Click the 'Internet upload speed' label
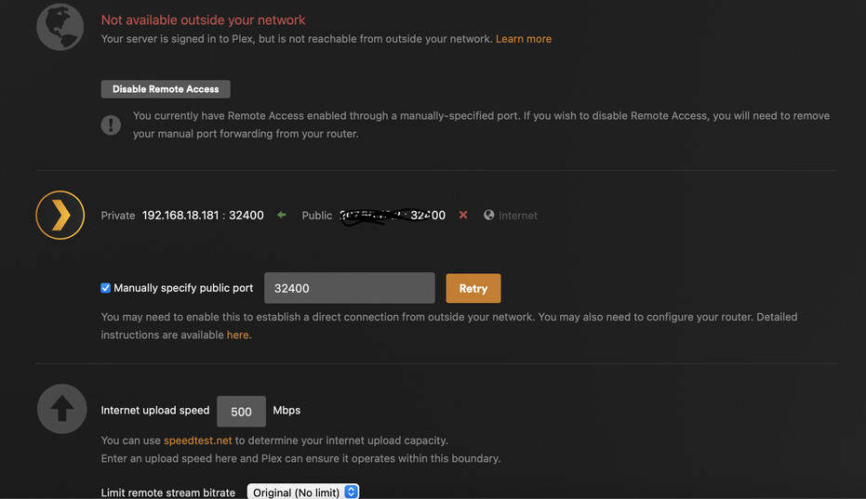 155,410
